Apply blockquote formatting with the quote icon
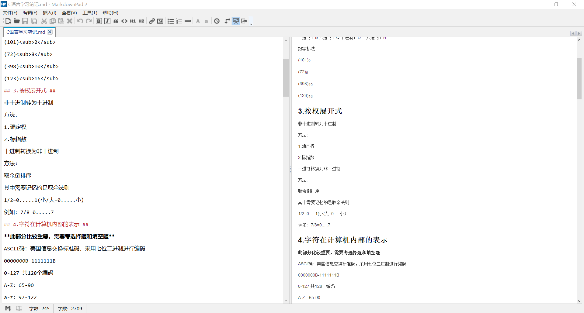The height and width of the screenshot is (313, 584). pyautogui.click(x=116, y=21)
